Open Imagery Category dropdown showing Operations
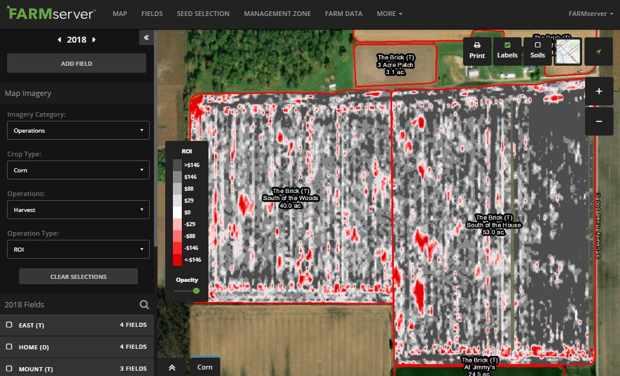 pos(78,130)
